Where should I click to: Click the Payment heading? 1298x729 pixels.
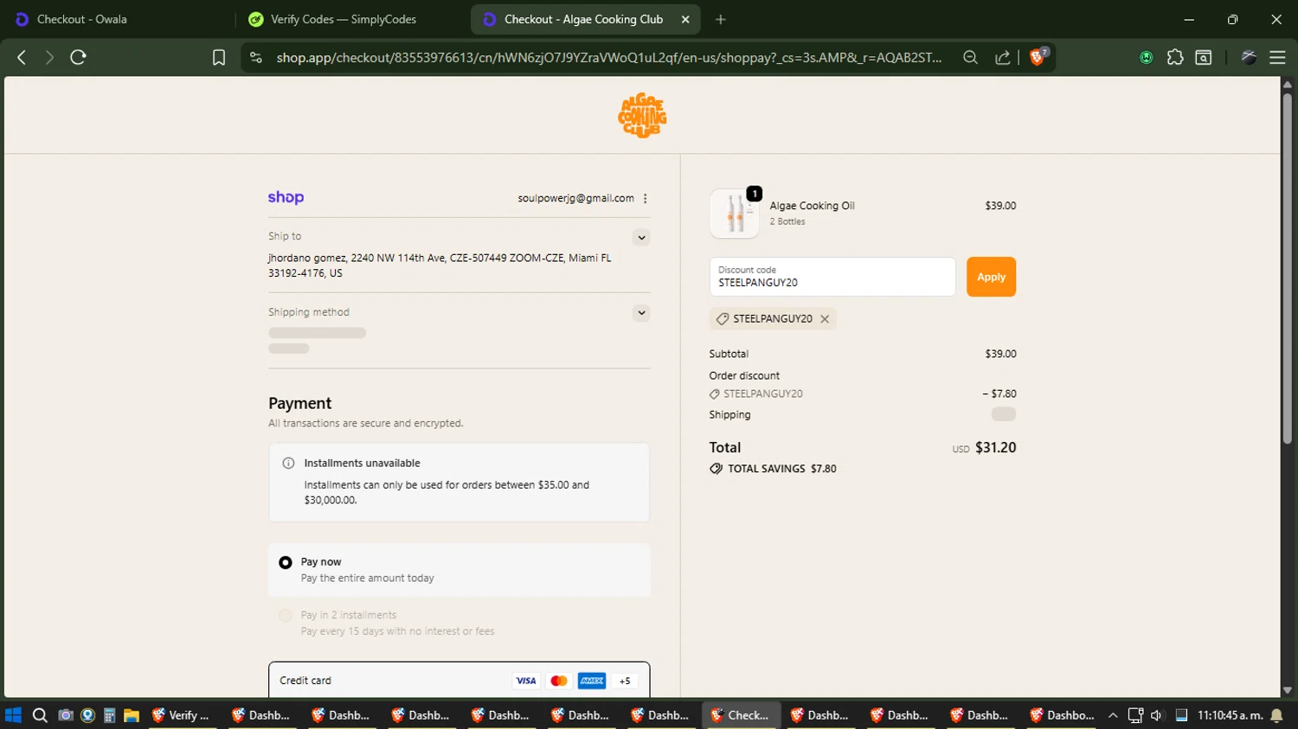[x=299, y=403]
